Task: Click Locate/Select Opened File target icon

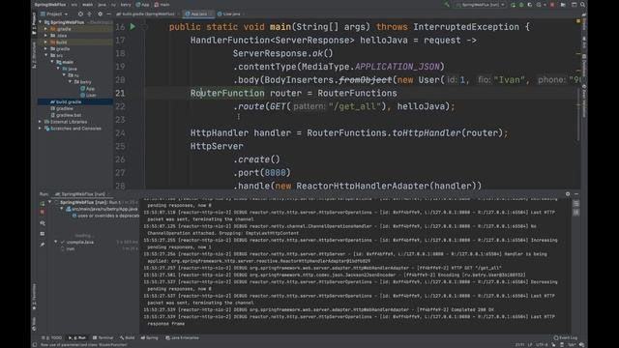Action: click(80, 14)
